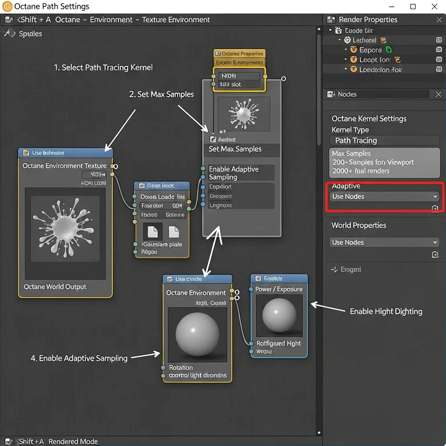This screenshot has width=446, height=446.
Task: Click the Rojdtcls node header icon
Action: pyautogui.click(x=258, y=278)
